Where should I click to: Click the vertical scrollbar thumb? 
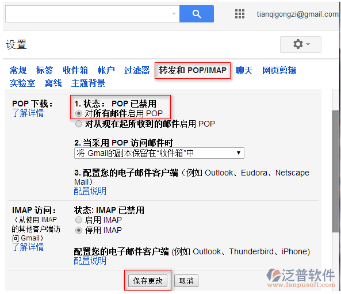pyautogui.click(x=336, y=171)
